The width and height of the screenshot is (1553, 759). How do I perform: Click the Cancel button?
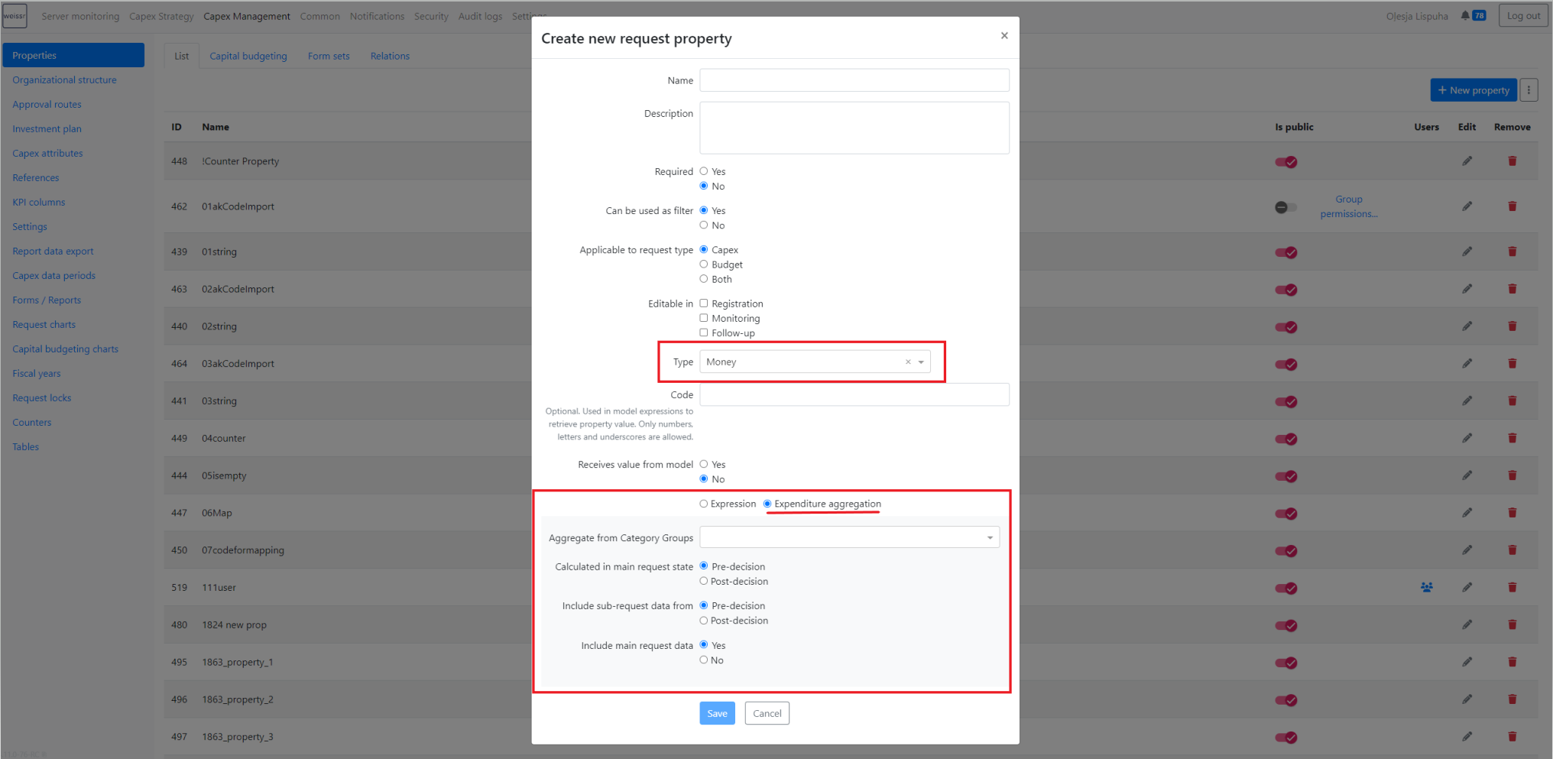[767, 714]
